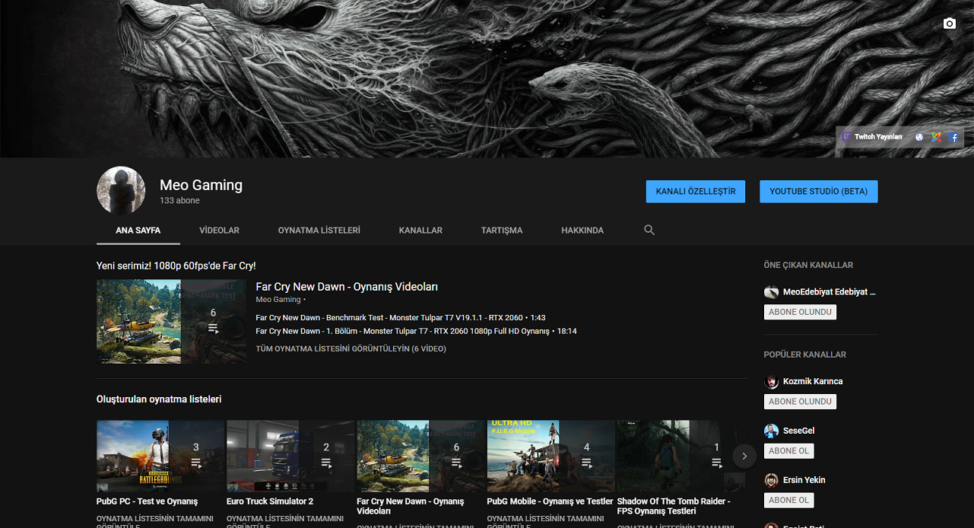Open Euro Truck Simulator 2 playlist thumbnail

pyautogui.click(x=290, y=456)
